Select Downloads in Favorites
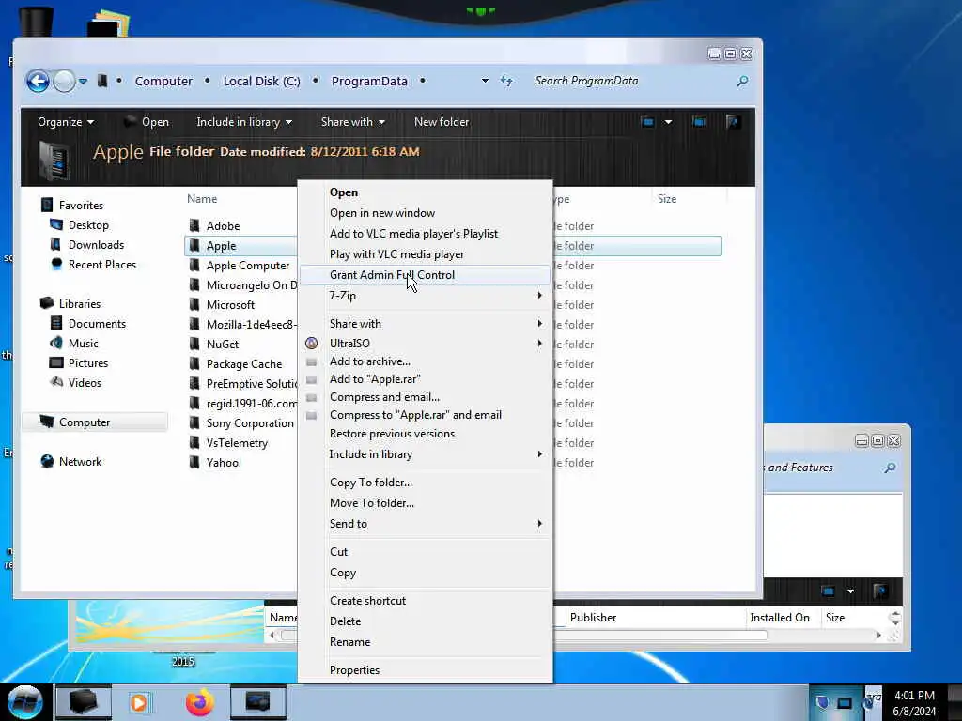962x721 pixels. 96,245
